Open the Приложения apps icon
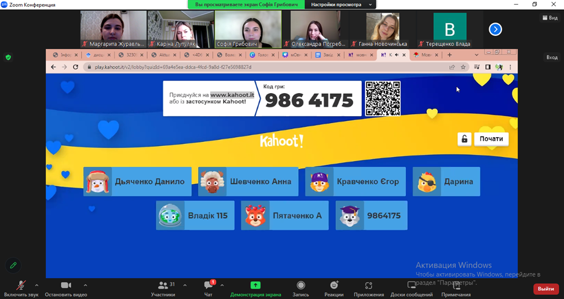Viewport: 564px width, 299px height. tap(368, 285)
